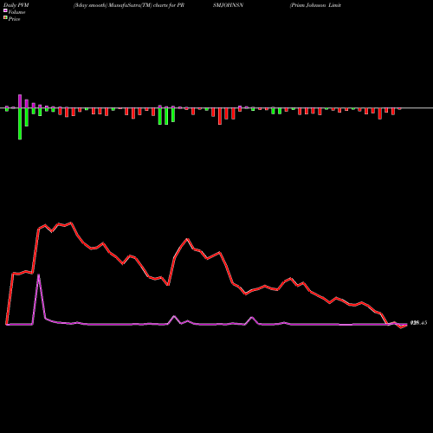Select the 'Price' legend label
Image resolution: width=433 pixels, height=433 pixels.
click(14, 19)
